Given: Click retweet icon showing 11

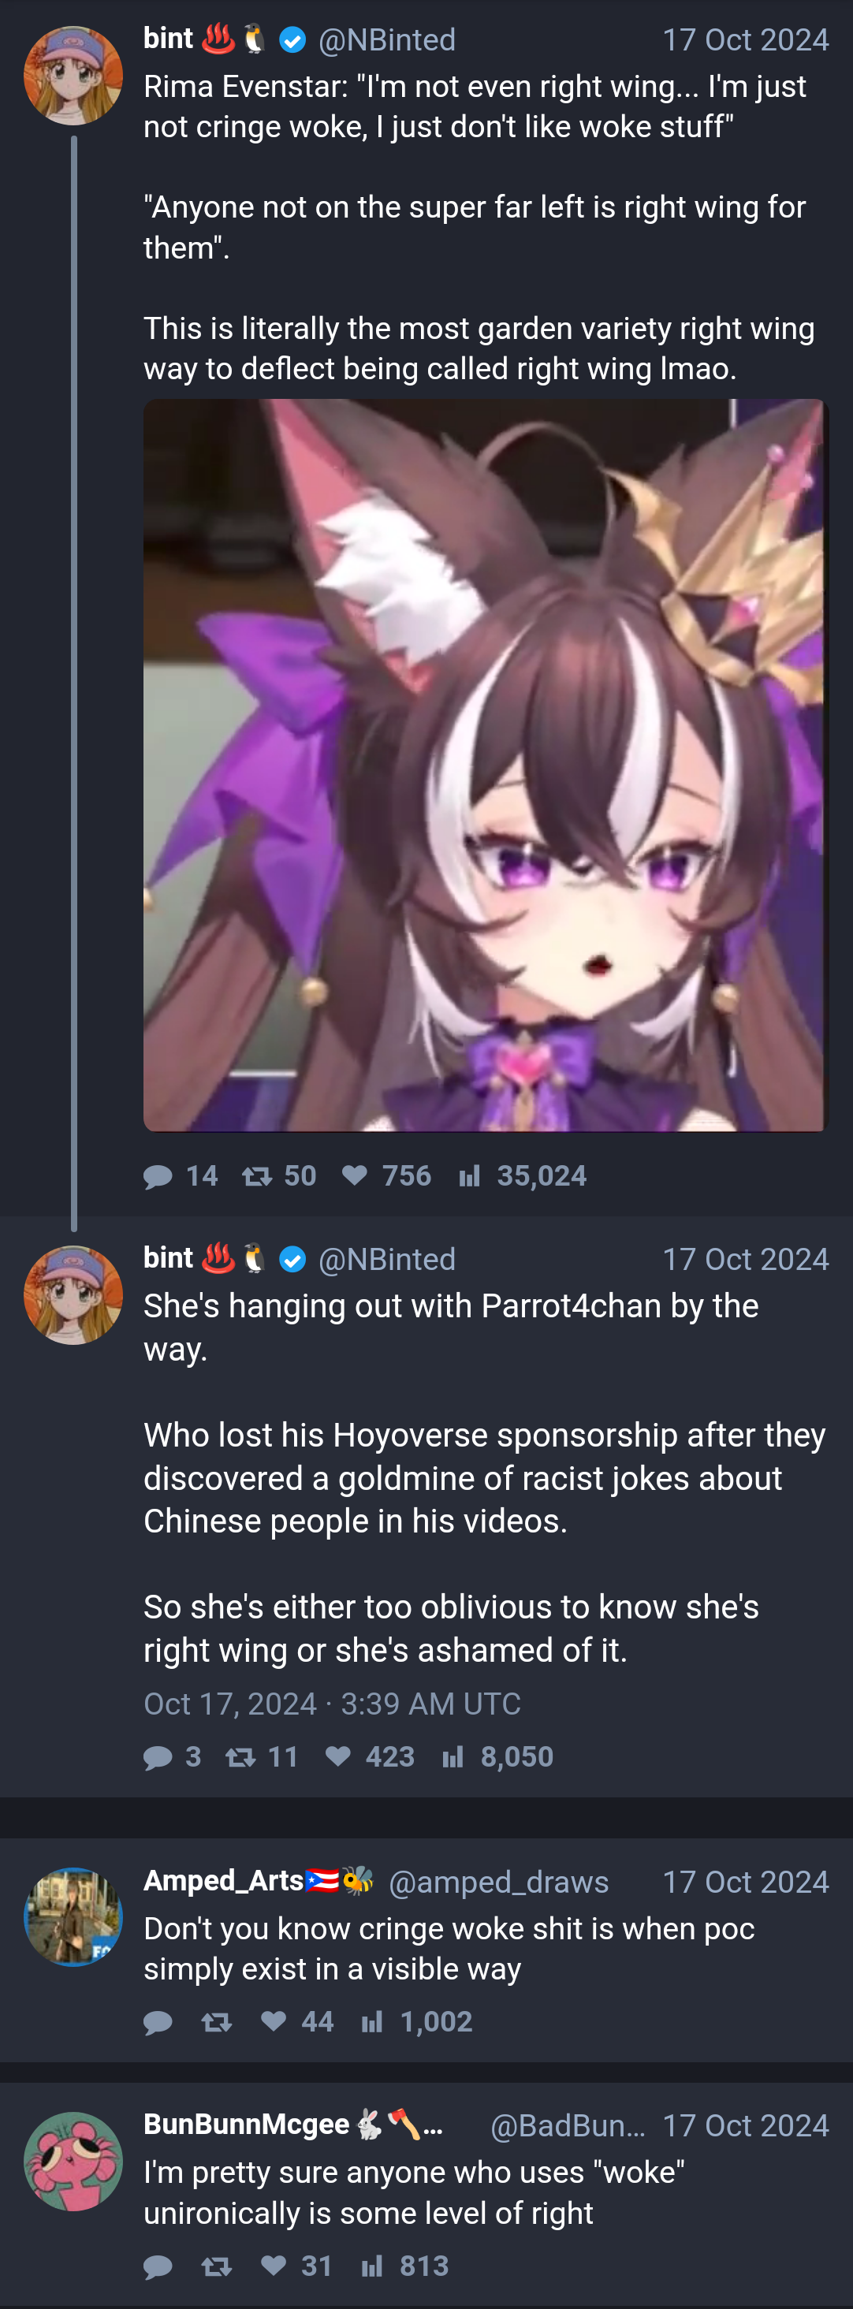Looking at the screenshot, I should click(x=240, y=1757).
